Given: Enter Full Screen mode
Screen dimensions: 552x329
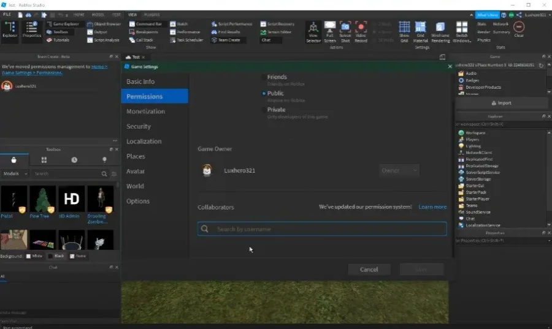Looking at the screenshot, I should point(329,32).
